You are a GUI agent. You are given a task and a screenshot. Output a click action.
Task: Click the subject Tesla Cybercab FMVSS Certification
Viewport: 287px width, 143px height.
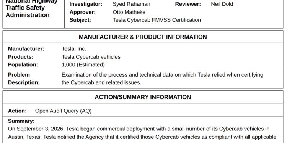coord(157,20)
